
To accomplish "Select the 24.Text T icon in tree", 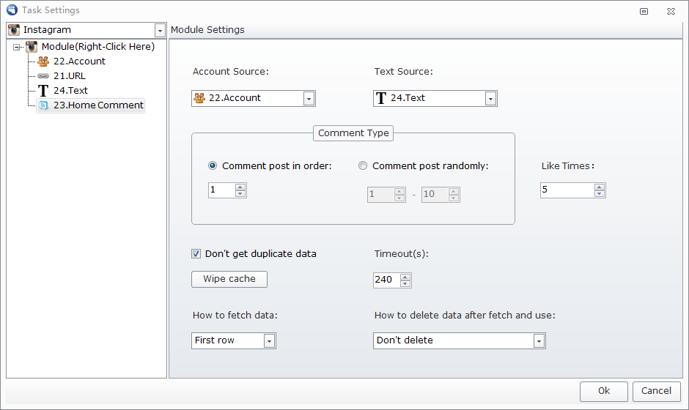I will (x=43, y=91).
